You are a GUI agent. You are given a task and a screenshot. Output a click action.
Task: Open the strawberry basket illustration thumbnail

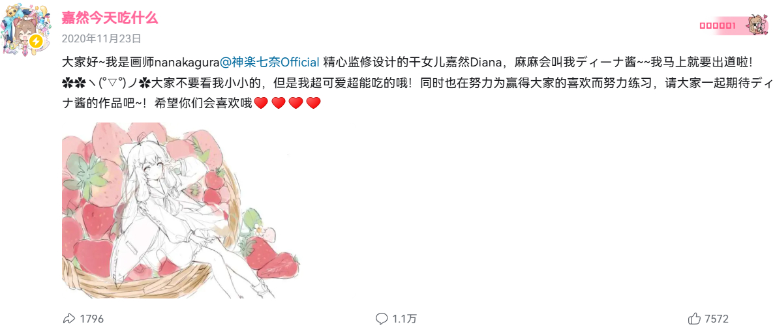click(181, 210)
